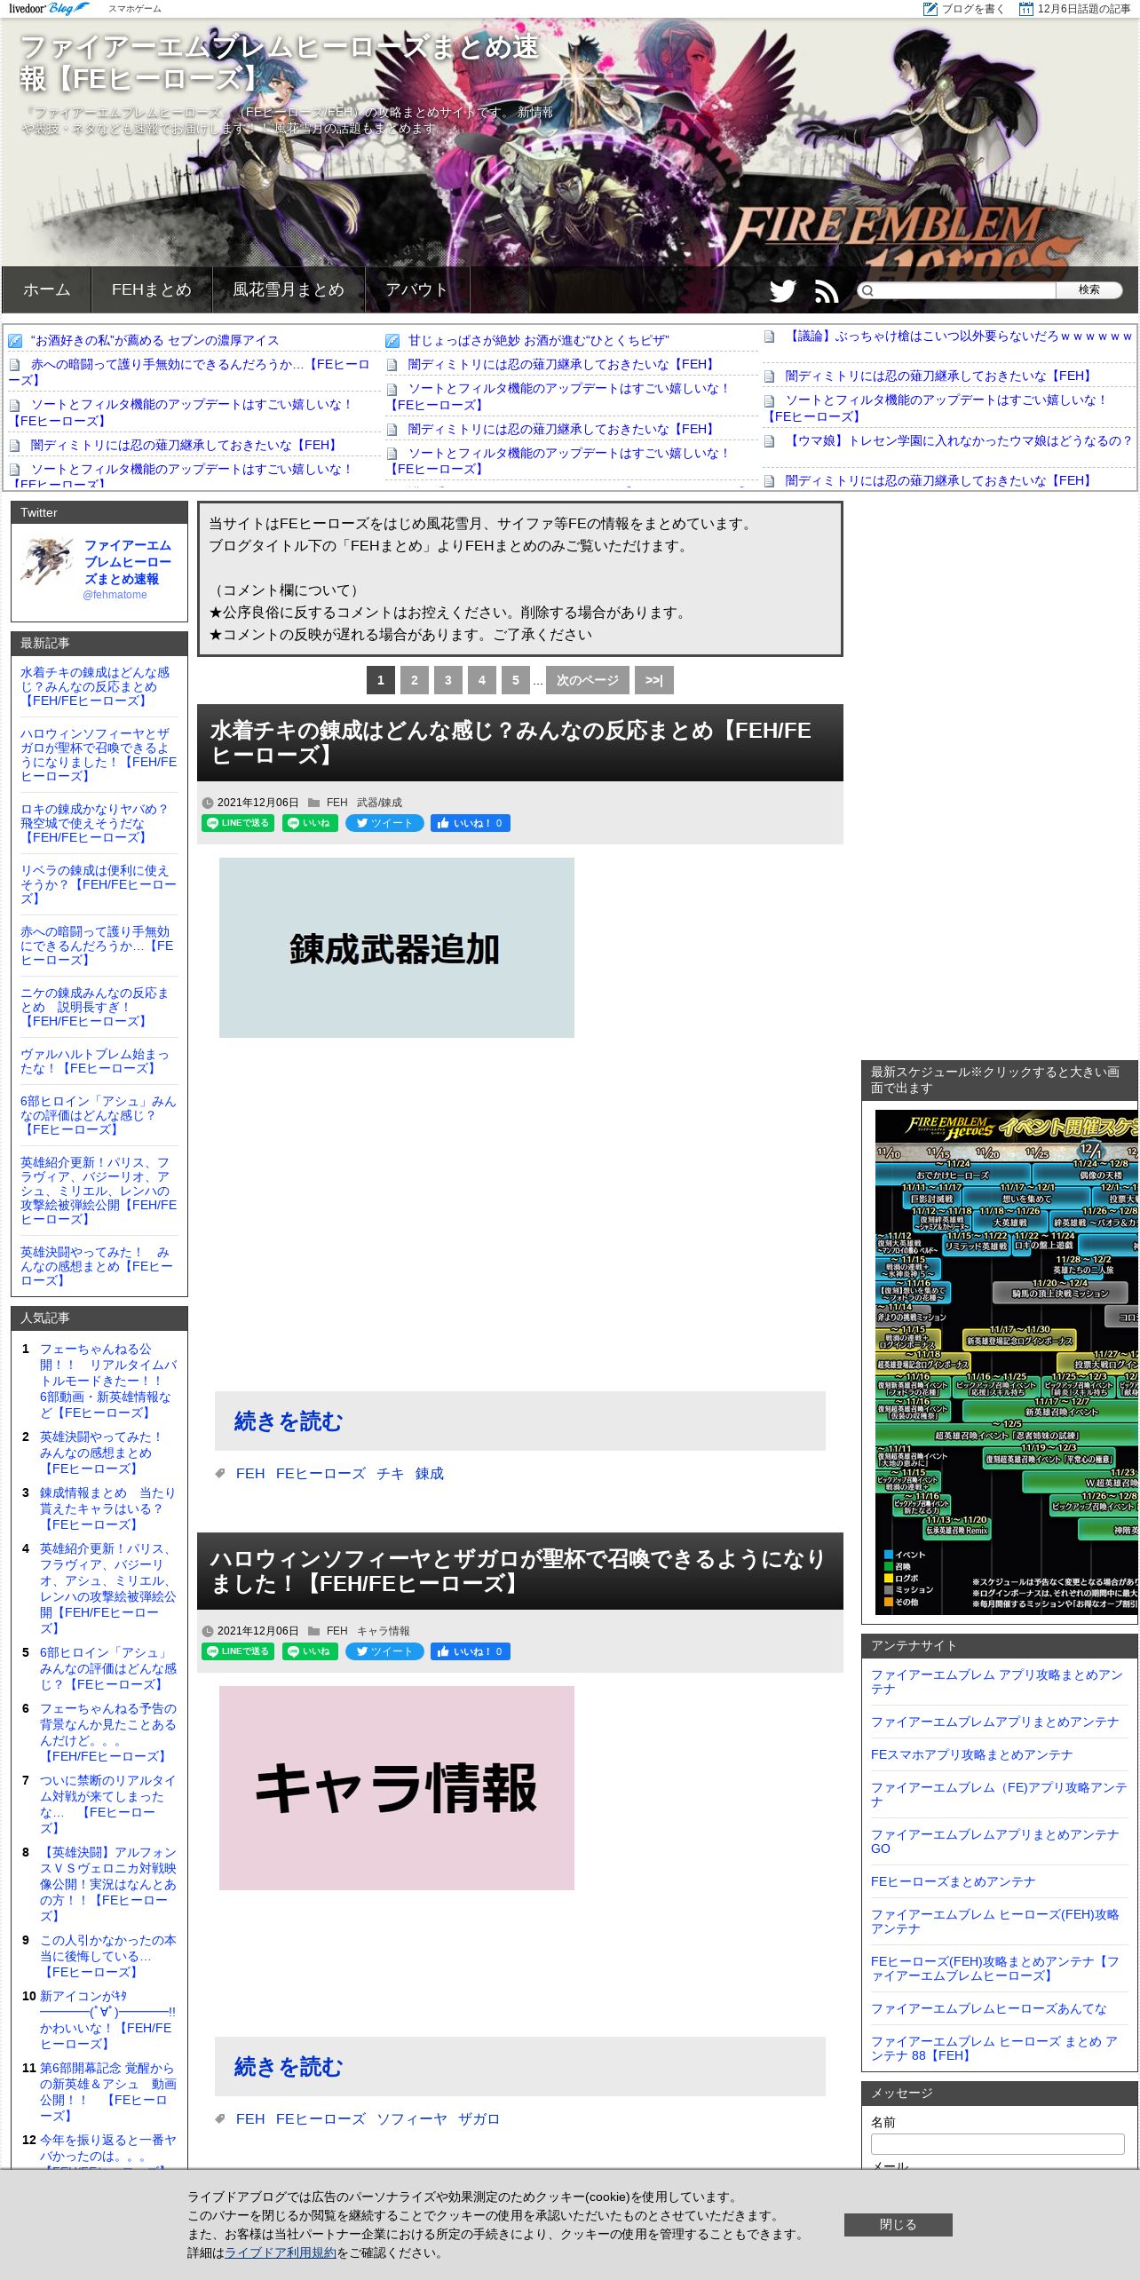The height and width of the screenshot is (2280, 1140).
Task: Open ライブドア利用規約 link in cookie banner
Action: tap(281, 2252)
